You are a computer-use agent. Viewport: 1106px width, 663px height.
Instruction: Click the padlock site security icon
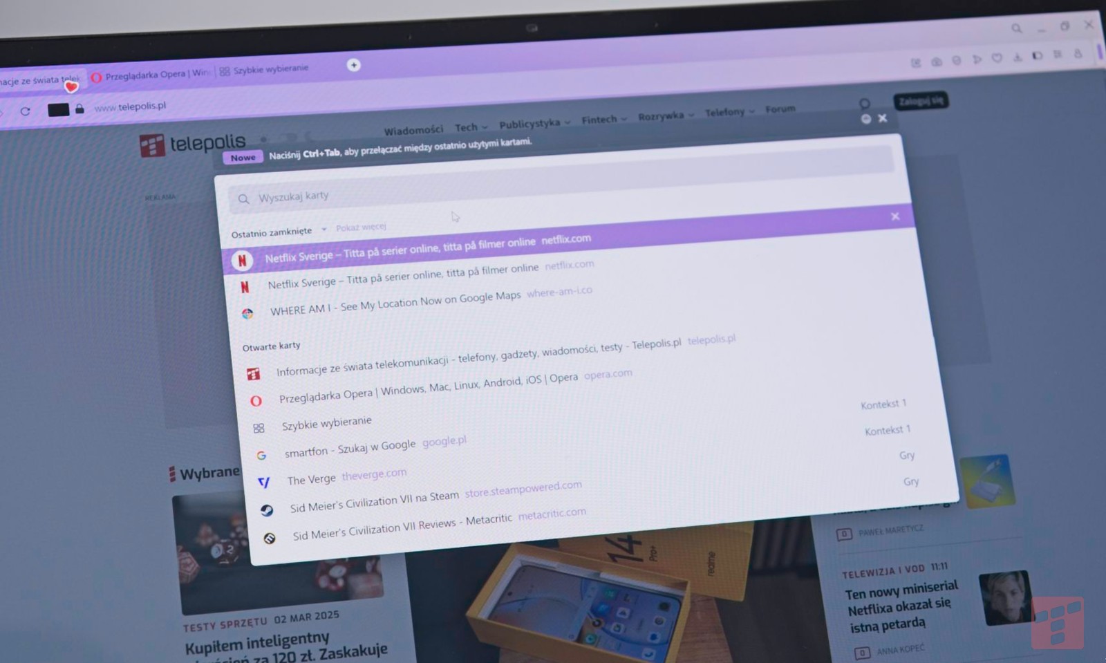click(79, 109)
